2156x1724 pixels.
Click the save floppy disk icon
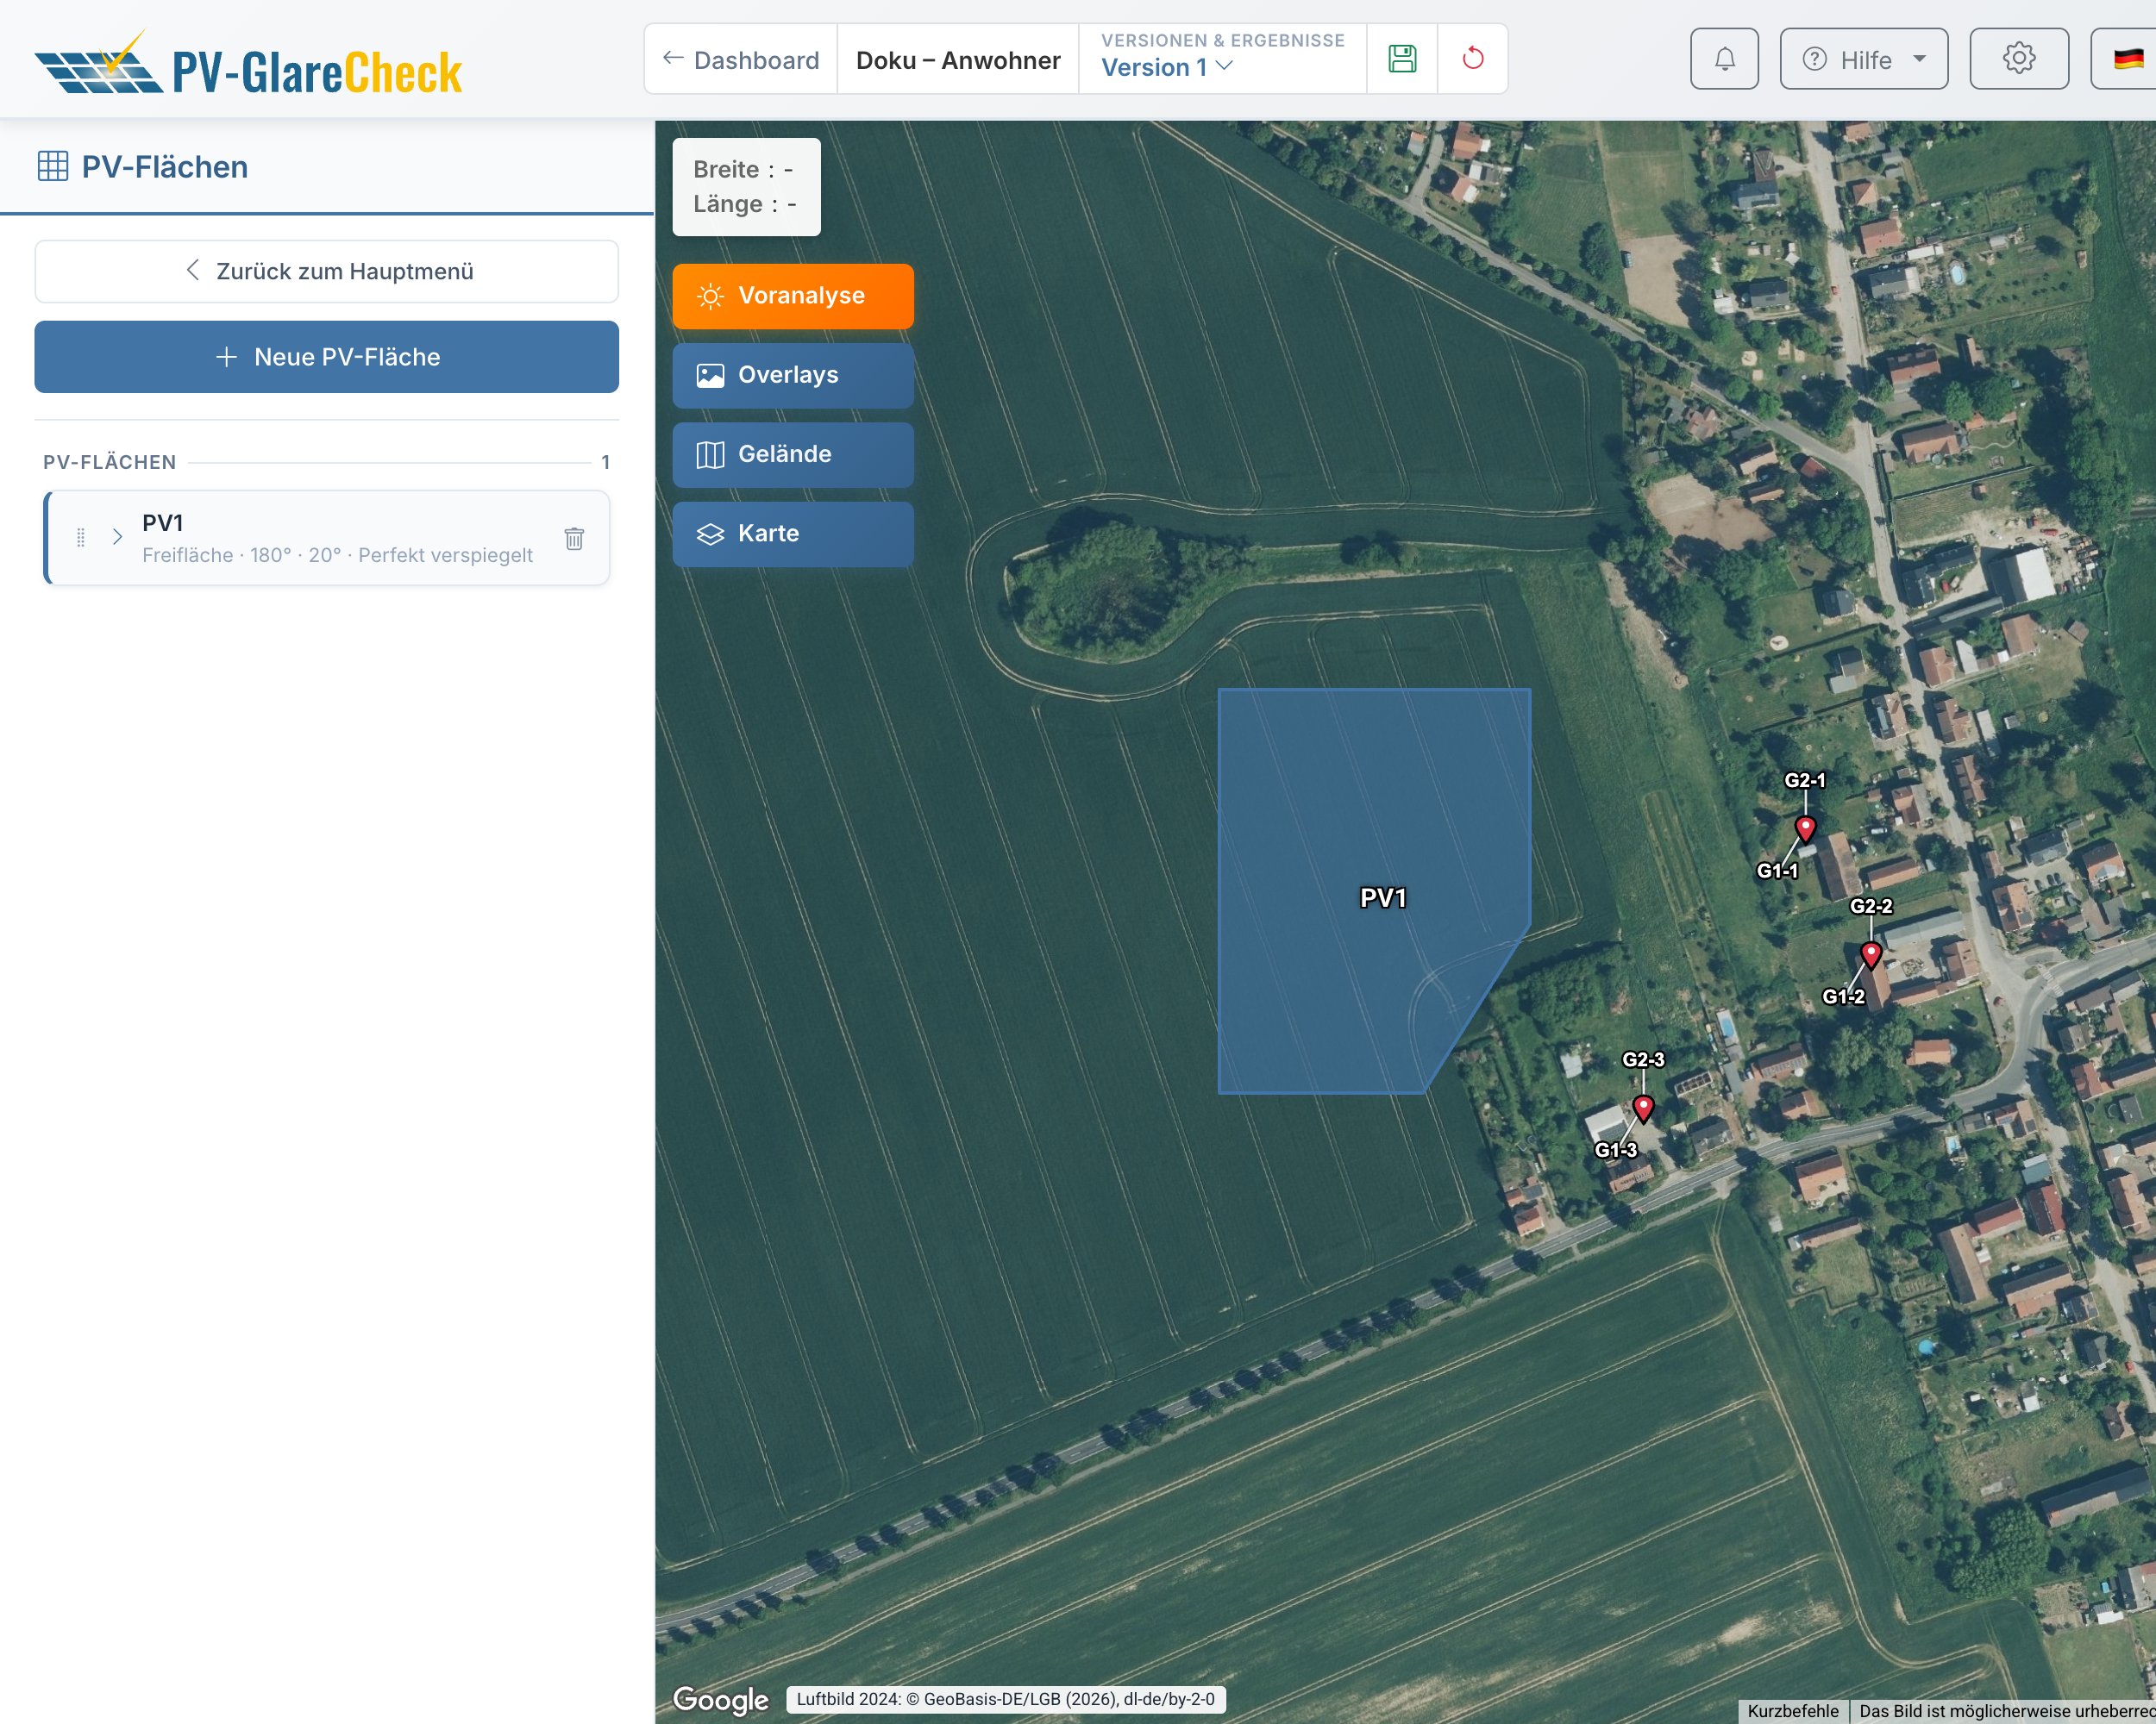tap(1402, 59)
